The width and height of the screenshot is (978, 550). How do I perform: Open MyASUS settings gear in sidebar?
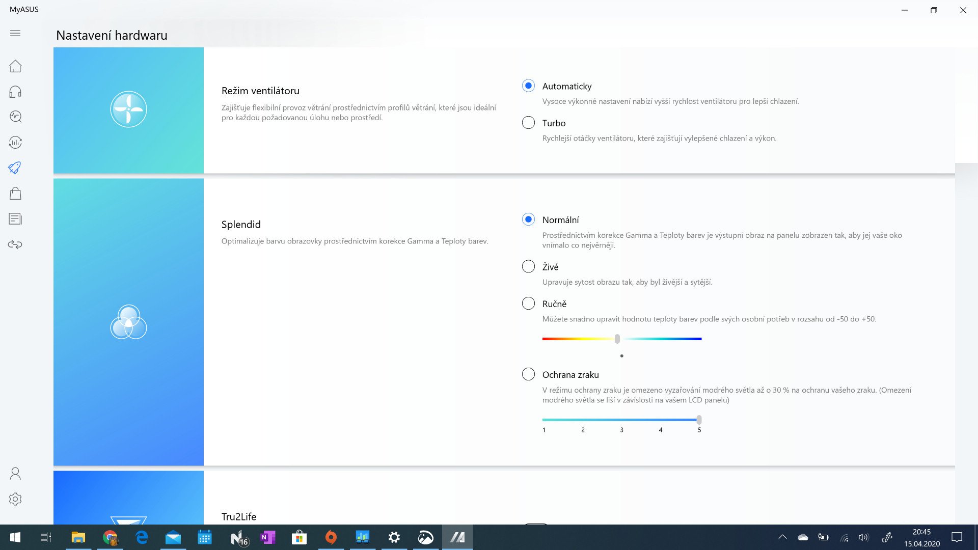pos(15,499)
